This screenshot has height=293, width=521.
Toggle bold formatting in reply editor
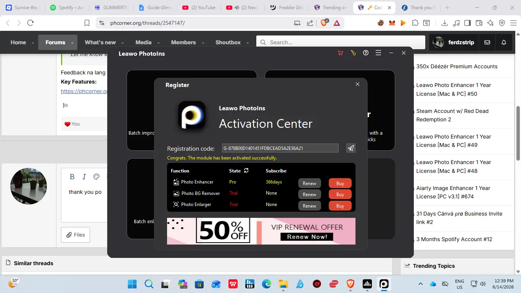(x=72, y=176)
